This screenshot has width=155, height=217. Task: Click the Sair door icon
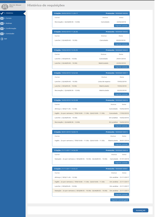click(x=2, y=39)
